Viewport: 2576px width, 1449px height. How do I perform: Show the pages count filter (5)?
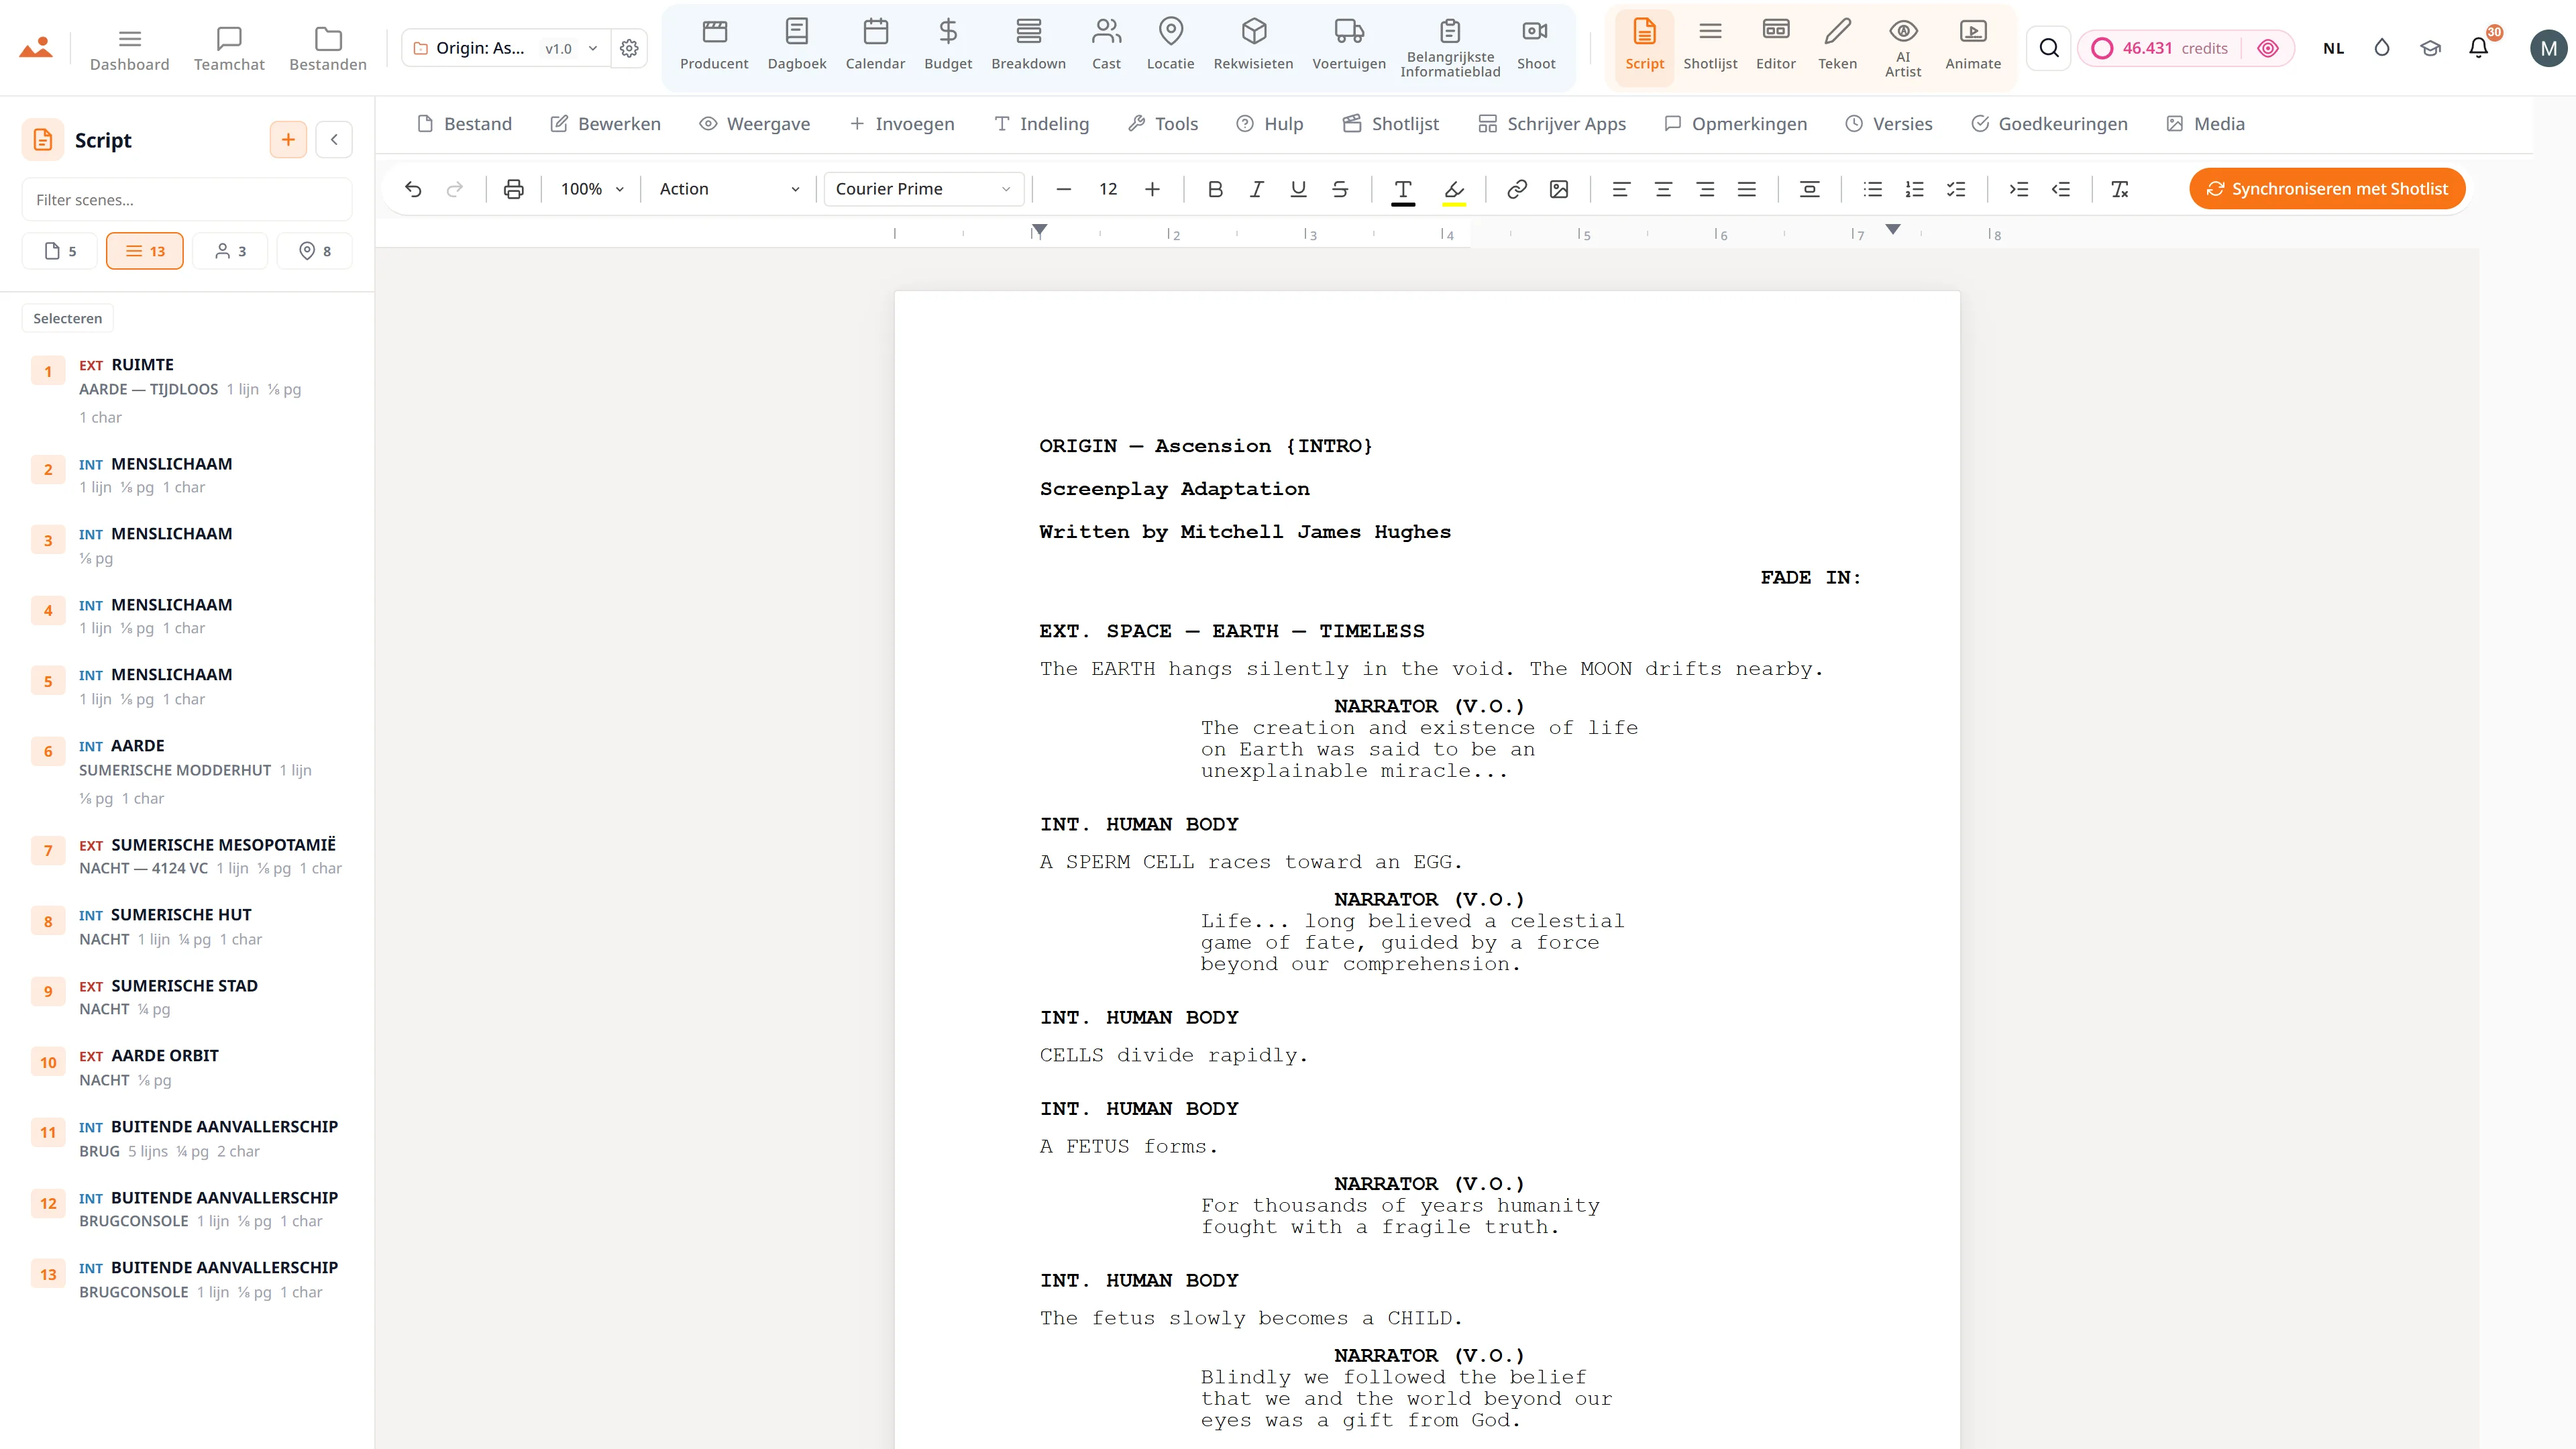(x=60, y=251)
